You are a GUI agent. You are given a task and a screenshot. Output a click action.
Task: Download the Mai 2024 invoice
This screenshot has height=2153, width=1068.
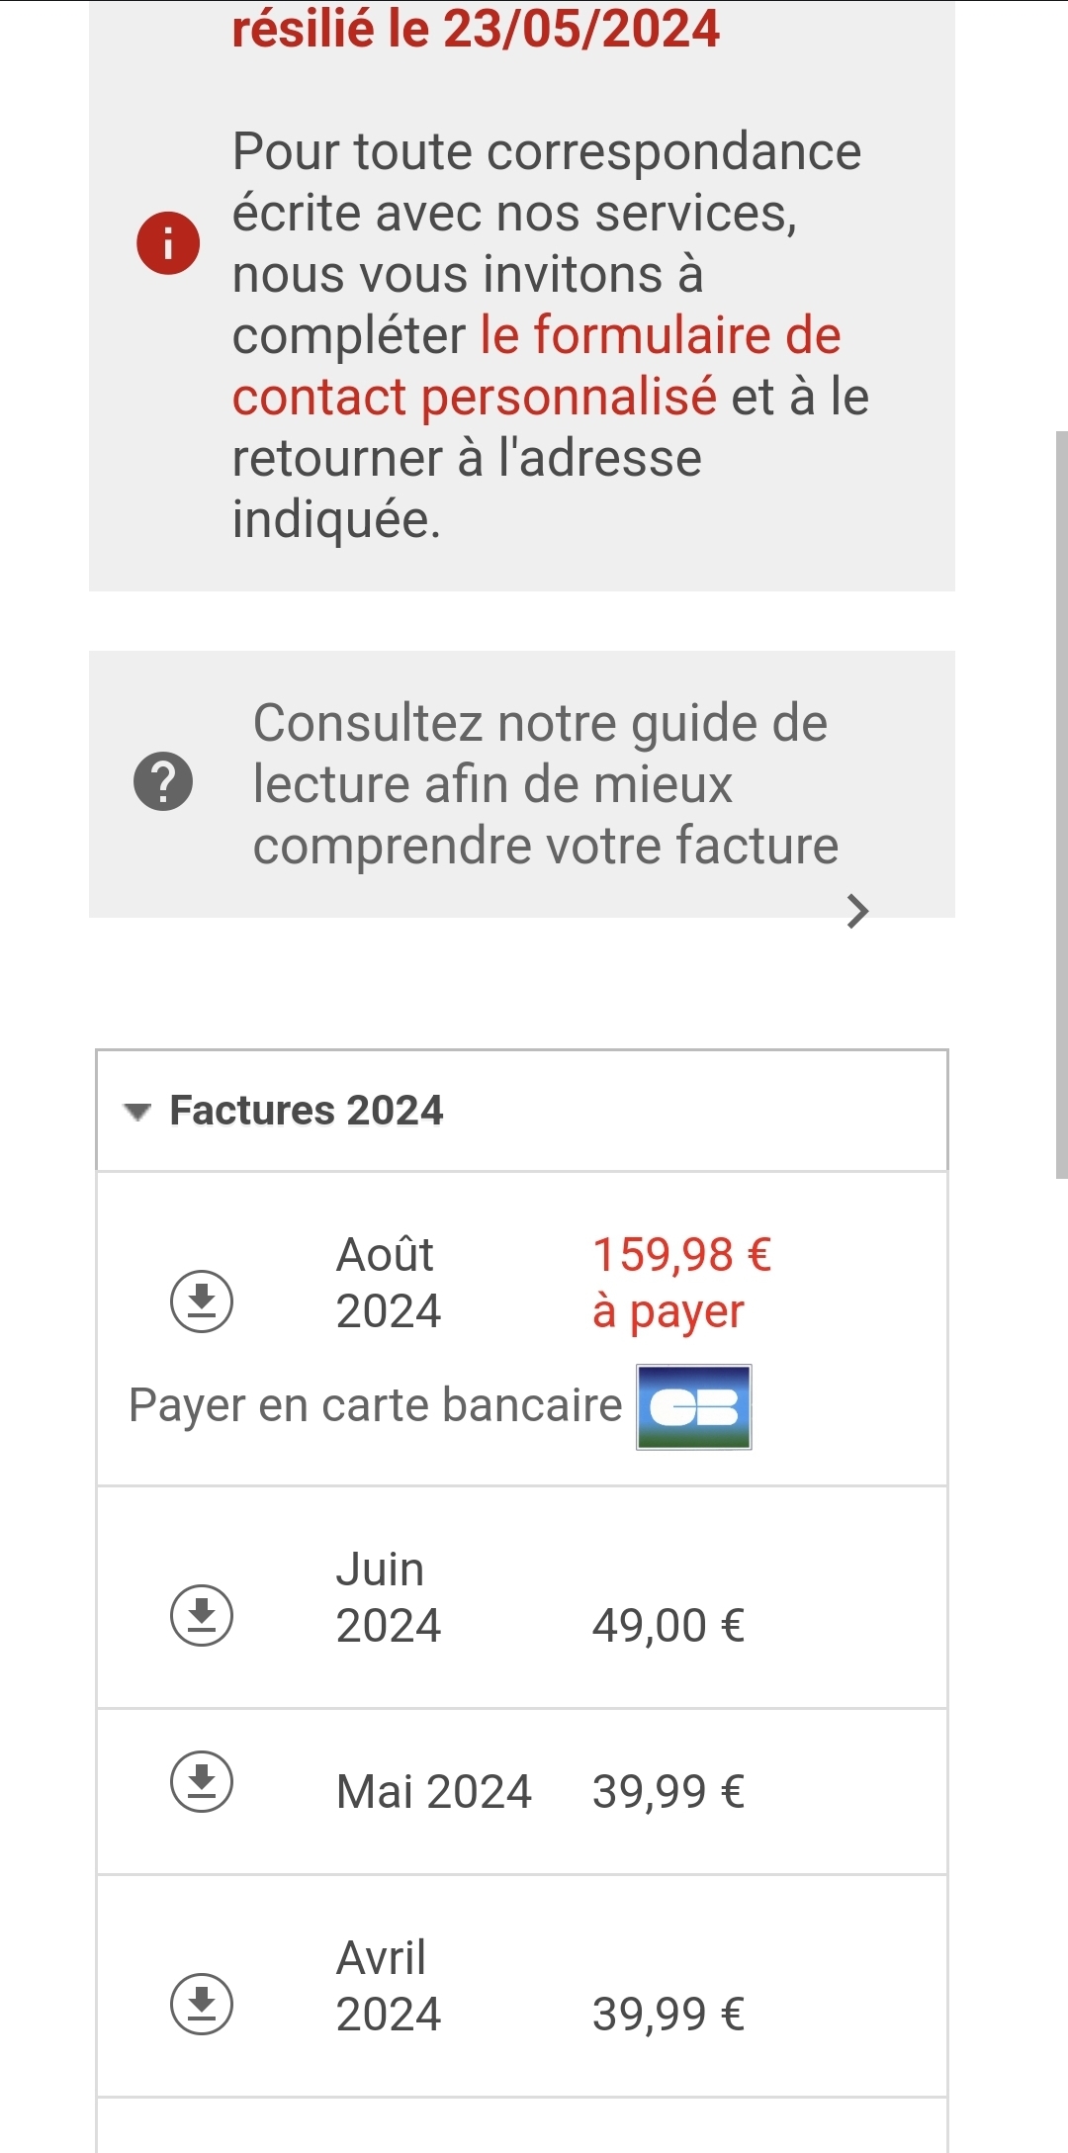[202, 1781]
